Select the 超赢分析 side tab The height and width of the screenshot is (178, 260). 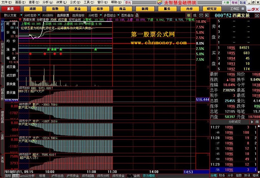[2, 94]
